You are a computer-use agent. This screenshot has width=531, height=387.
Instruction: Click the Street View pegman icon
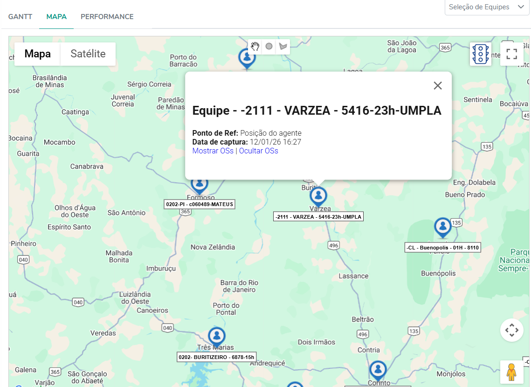511,372
